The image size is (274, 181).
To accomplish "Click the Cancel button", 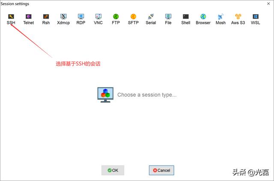I will (161, 170).
